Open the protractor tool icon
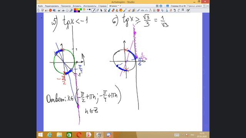 click(142, 10)
